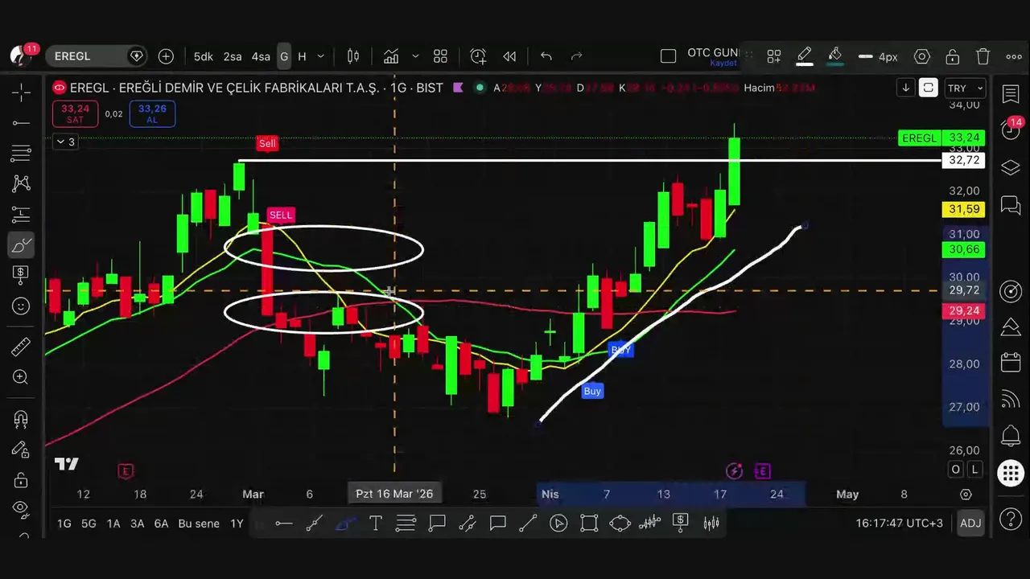Screen dimensions: 1030x579
Task: Open alerts panel with 14 badge
Action: 1011,129
